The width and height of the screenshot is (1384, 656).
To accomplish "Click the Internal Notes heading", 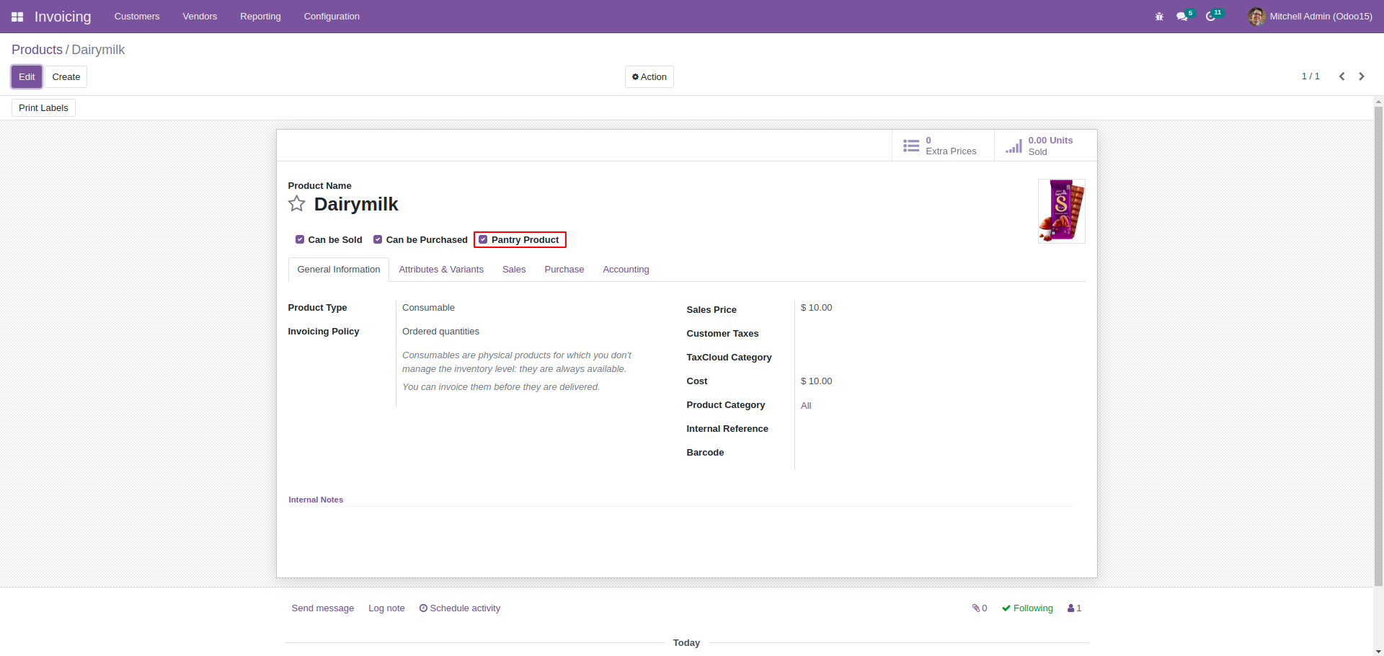I will coord(316,500).
